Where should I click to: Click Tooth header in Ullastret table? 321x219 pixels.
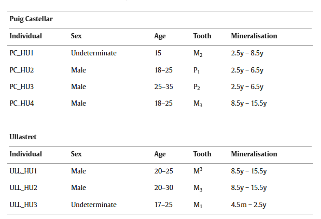tap(202, 154)
